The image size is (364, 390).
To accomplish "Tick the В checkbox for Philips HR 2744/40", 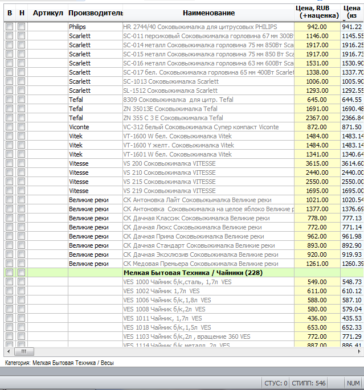I will tap(10, 27).
